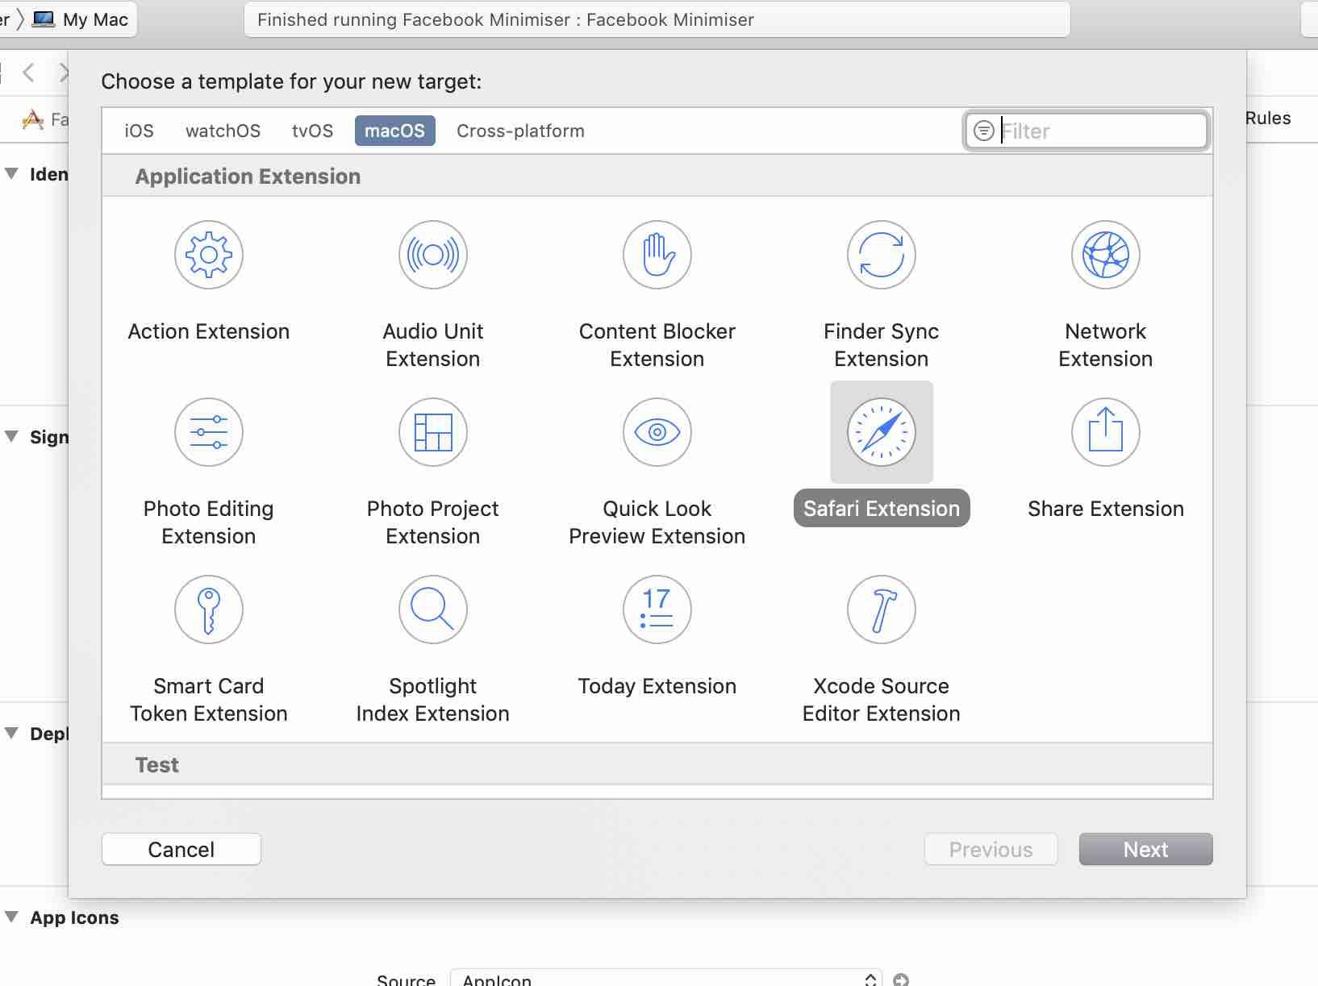1318x986 pixels.
Task: Choose the Xcode Source Editor hammer icon
Action: click(882, 609)
